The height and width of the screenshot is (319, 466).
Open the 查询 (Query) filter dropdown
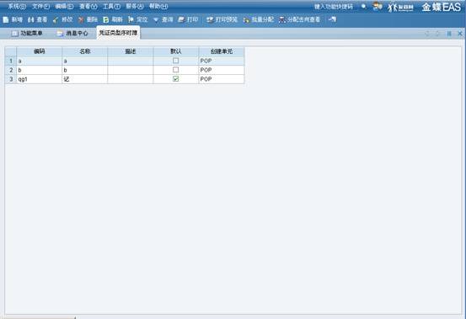point(156,19)
